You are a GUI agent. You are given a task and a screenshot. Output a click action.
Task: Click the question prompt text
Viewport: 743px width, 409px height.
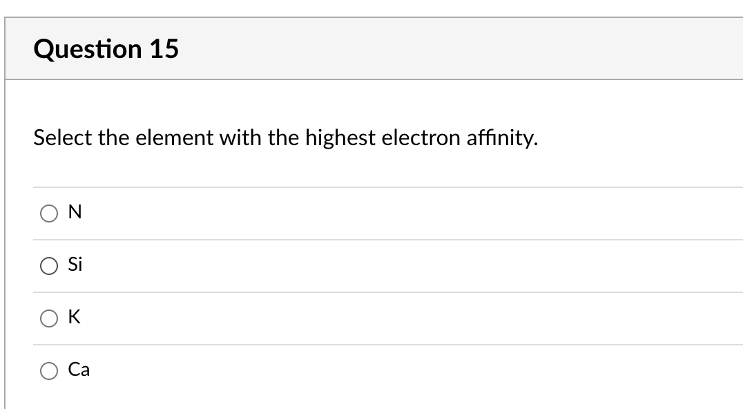(285, 137)
